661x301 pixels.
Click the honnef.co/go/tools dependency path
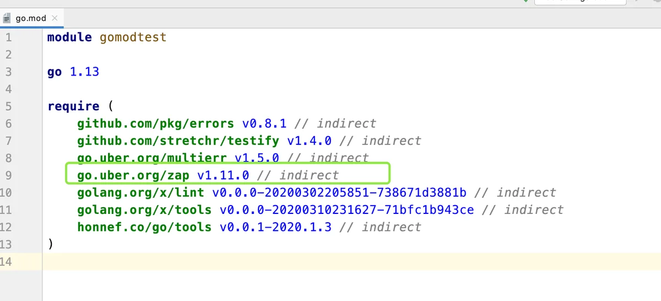coord(144,227)
